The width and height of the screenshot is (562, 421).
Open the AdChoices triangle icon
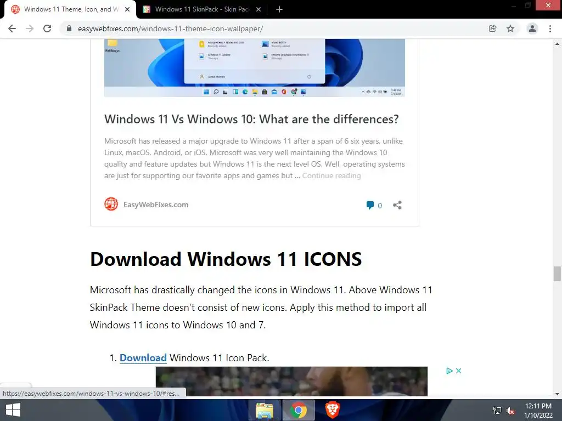pos(449,371)
